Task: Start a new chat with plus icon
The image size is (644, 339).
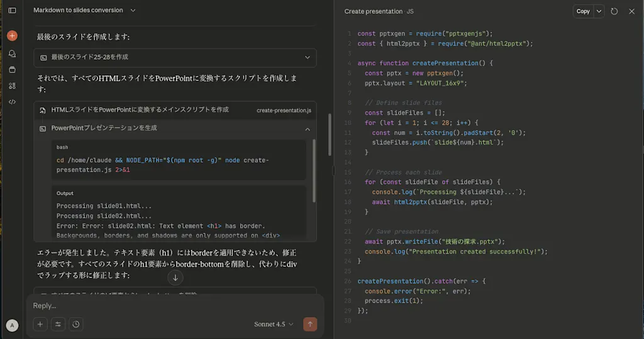Action: [x=13, y=36]
